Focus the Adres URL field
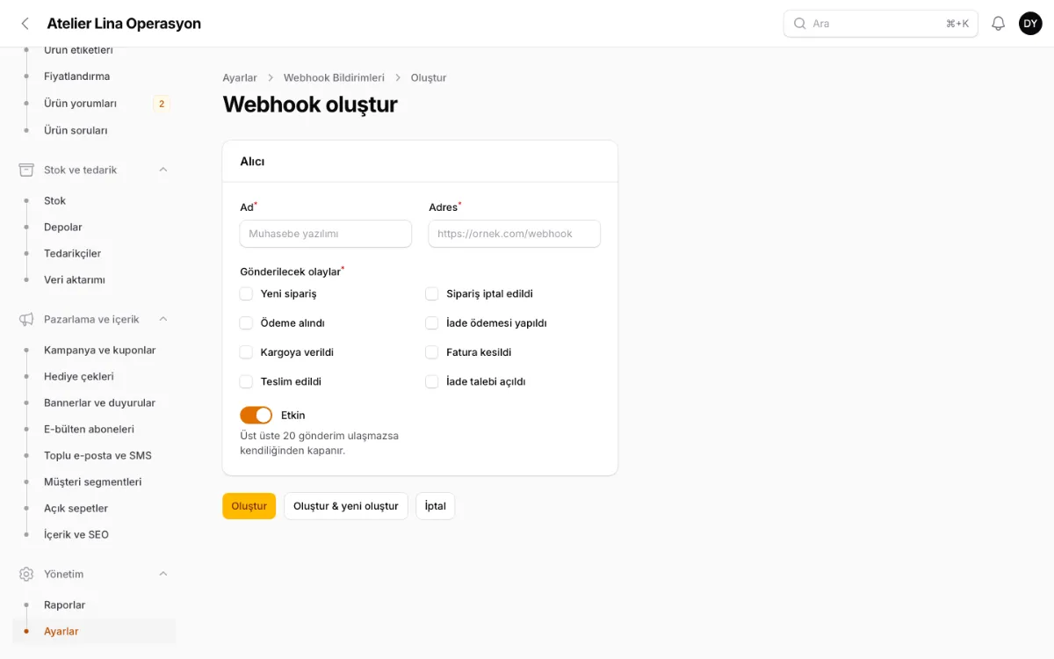This screenshot has width=1054, height=659. (515, 234)
